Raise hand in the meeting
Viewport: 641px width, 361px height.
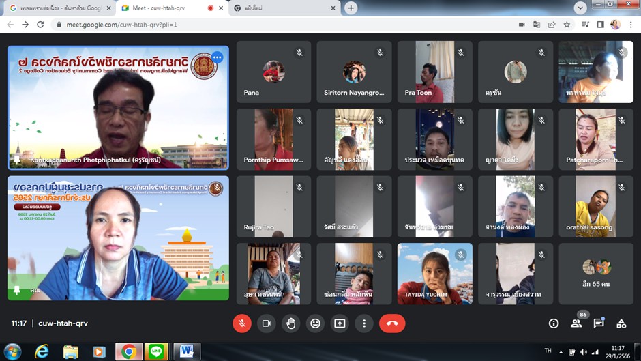[290, 323]
